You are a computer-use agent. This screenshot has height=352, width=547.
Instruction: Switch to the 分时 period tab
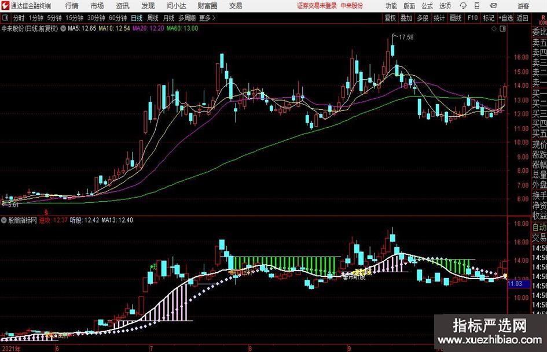click(19, 18)
